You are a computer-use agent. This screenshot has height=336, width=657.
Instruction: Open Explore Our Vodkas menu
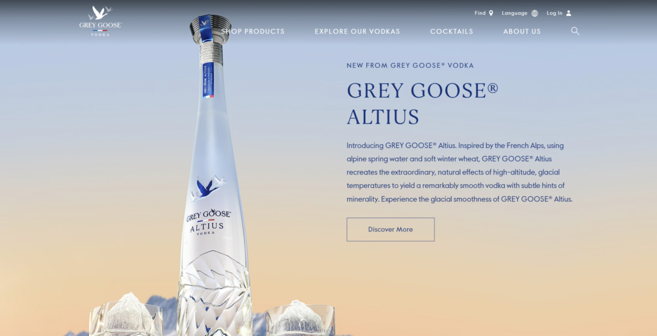point(357,31)
